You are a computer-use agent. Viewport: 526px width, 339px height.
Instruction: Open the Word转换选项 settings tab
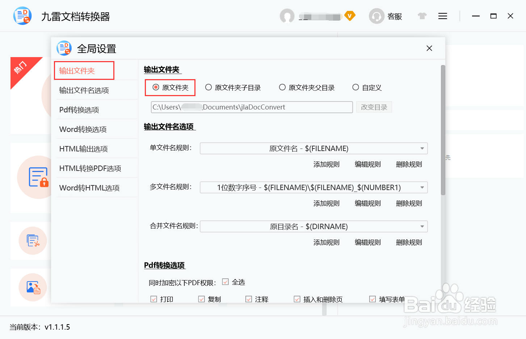click(83, 129)
